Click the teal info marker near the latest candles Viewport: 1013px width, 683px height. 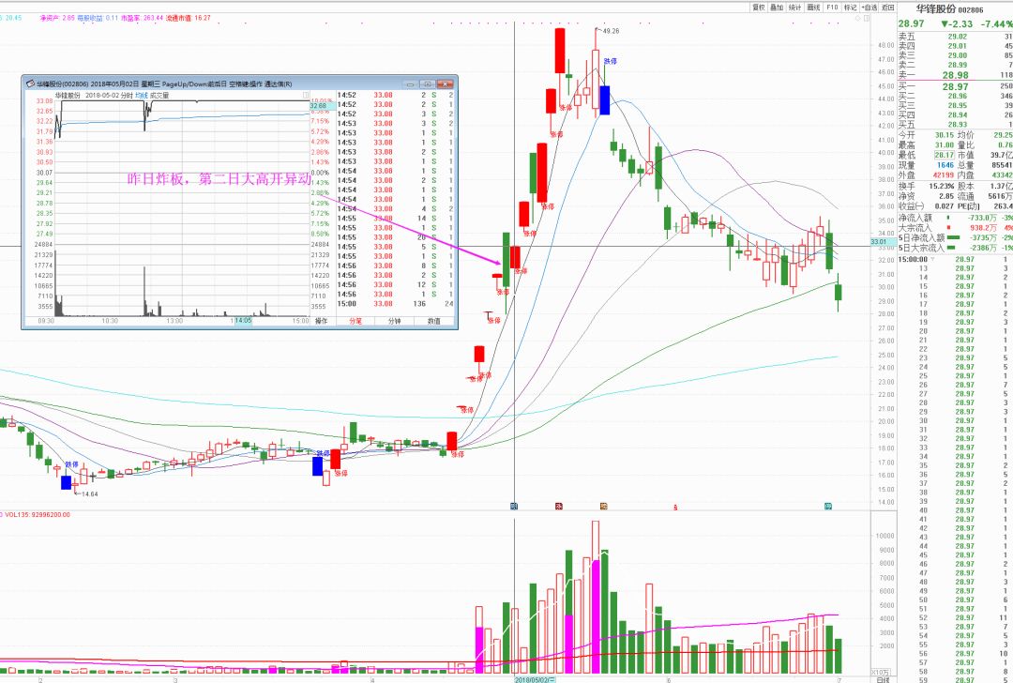point(828,506)
